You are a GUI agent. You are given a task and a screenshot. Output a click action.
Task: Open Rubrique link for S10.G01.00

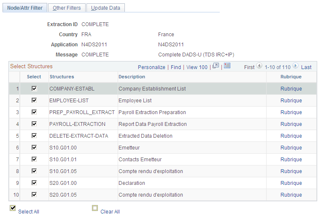coord(291,148)
